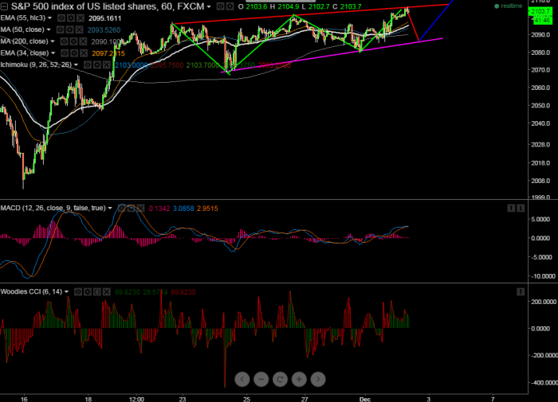The height and width of the screenshot is (402, 558).
Task: Toggle visibility eye of Woodies CCI
Action: [x=77, y=292]
